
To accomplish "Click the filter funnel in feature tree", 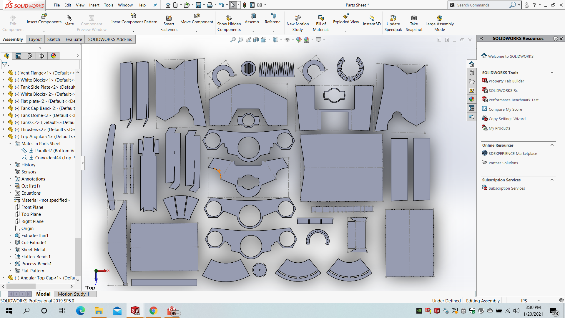I will [x=5, y=65].
